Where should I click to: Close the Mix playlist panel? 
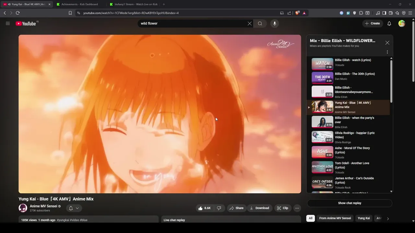(x=387, y=43)
